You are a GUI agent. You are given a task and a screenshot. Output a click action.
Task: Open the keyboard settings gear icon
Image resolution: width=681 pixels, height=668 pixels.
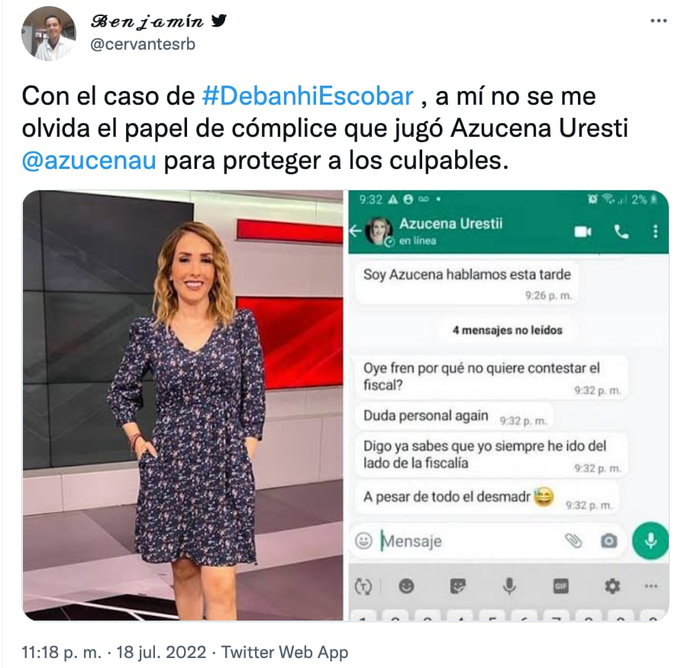[612, 586]
